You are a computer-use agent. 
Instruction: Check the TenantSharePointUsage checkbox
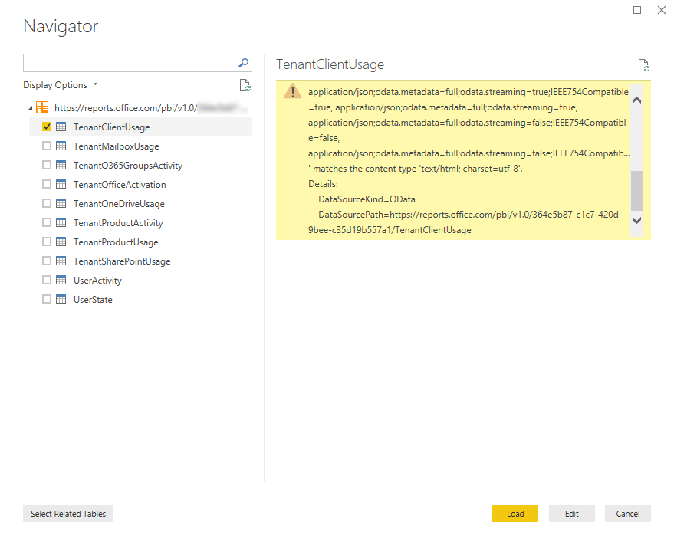point(47,261)
